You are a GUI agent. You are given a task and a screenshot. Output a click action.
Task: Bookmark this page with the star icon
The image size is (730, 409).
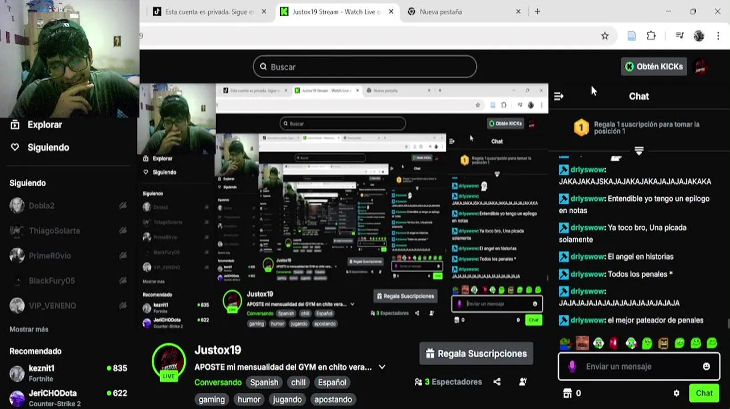[x=605, y=36]
